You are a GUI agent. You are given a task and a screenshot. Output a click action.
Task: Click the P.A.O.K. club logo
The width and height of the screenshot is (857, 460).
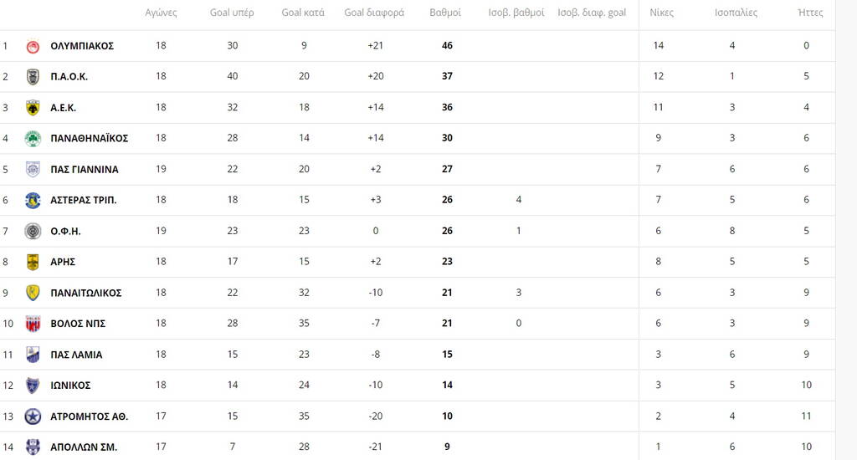click(33, 77)
